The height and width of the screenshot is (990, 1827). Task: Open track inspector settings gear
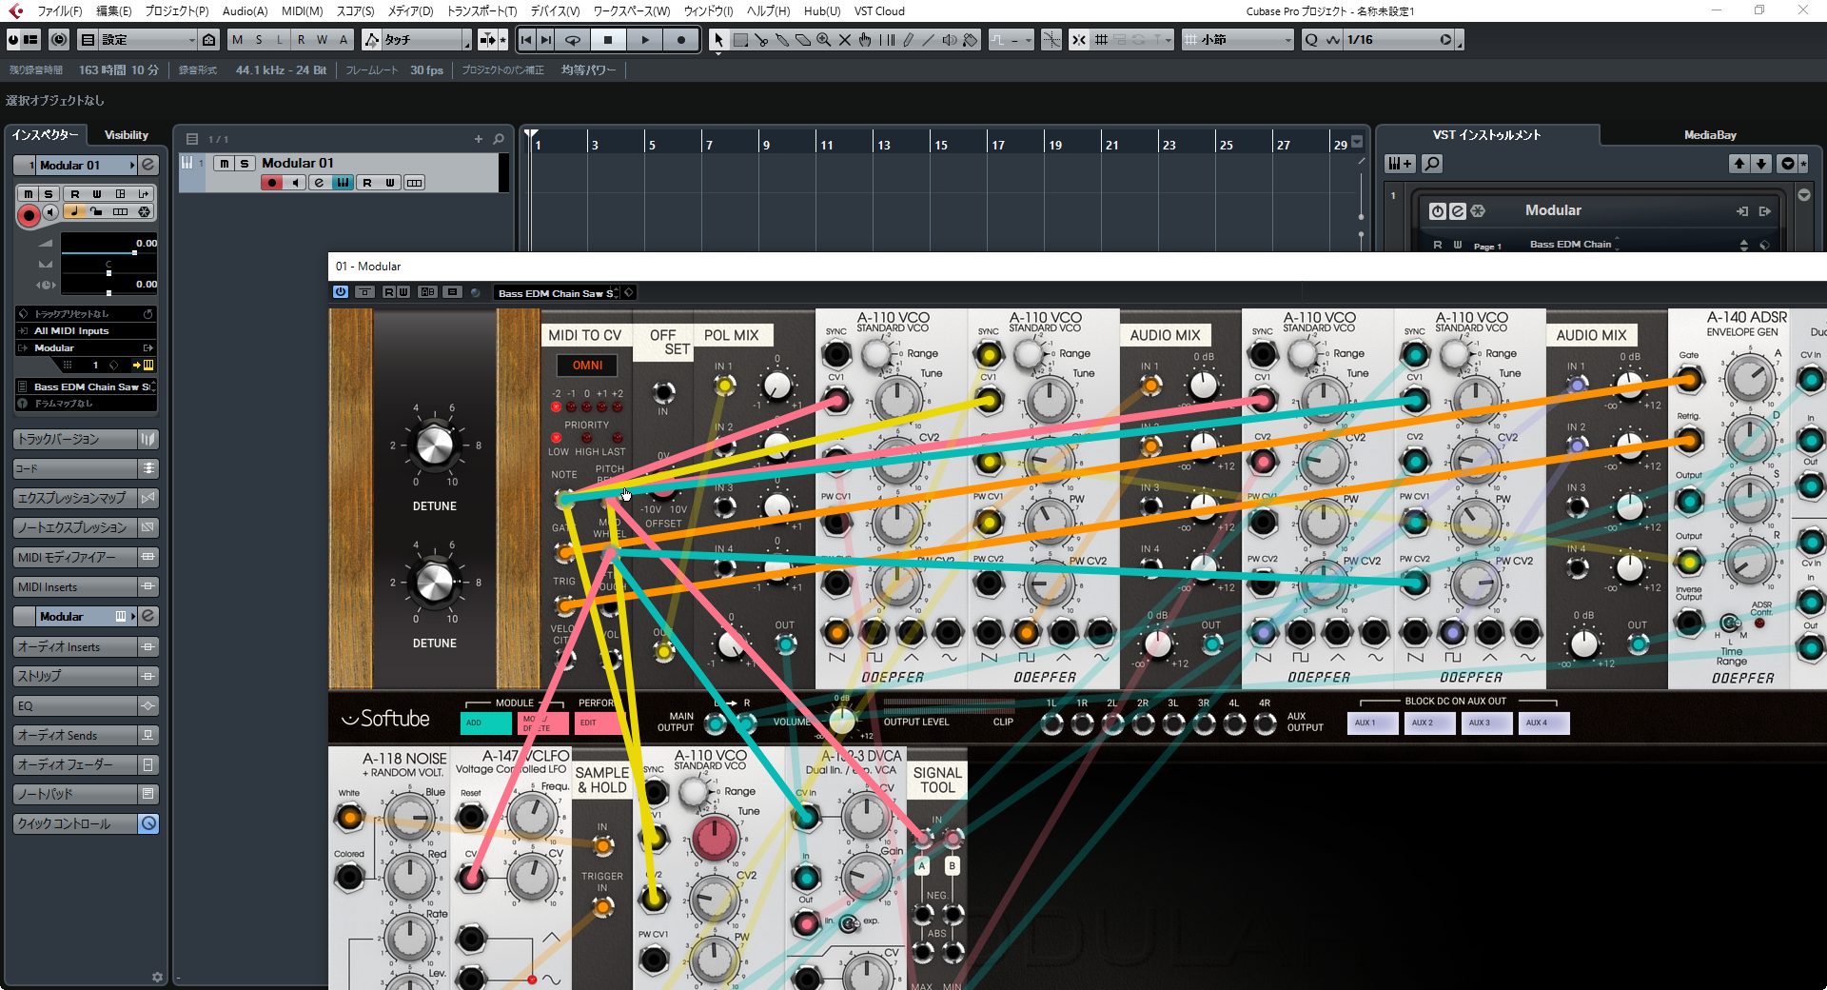(x=157, y=977)
